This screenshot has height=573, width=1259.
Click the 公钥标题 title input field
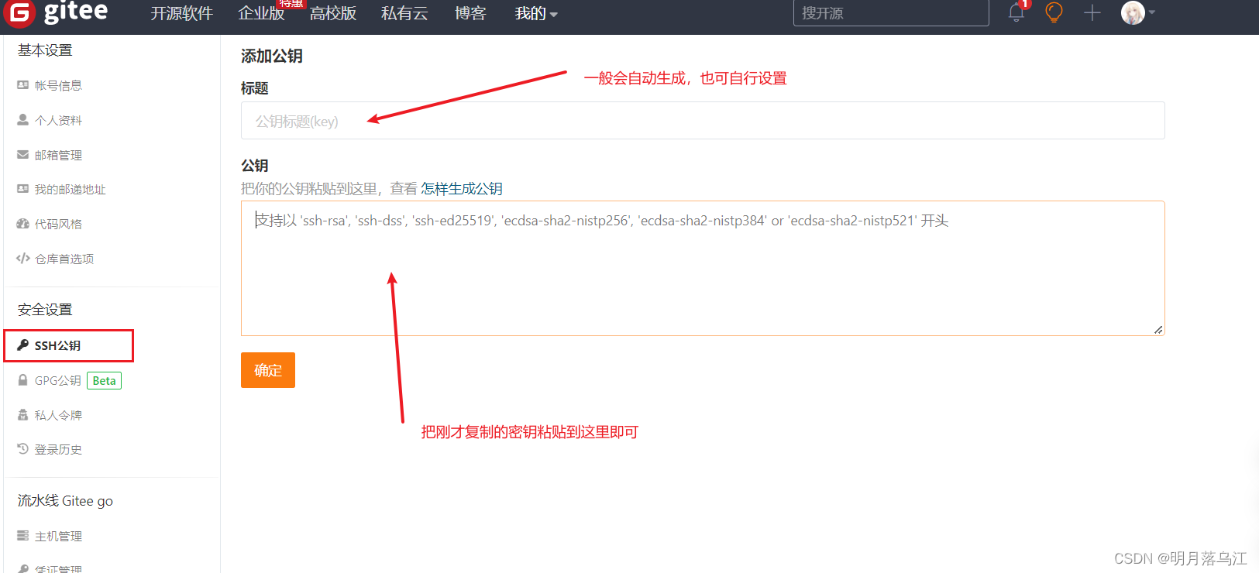click(703, 121)
